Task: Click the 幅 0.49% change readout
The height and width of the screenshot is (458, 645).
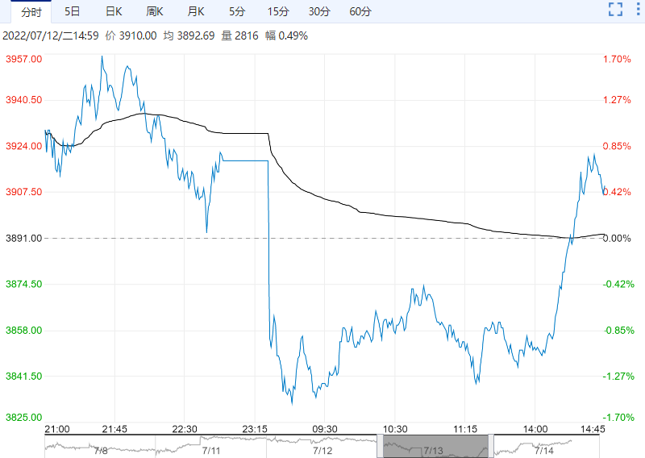Action: click(286, 35)
